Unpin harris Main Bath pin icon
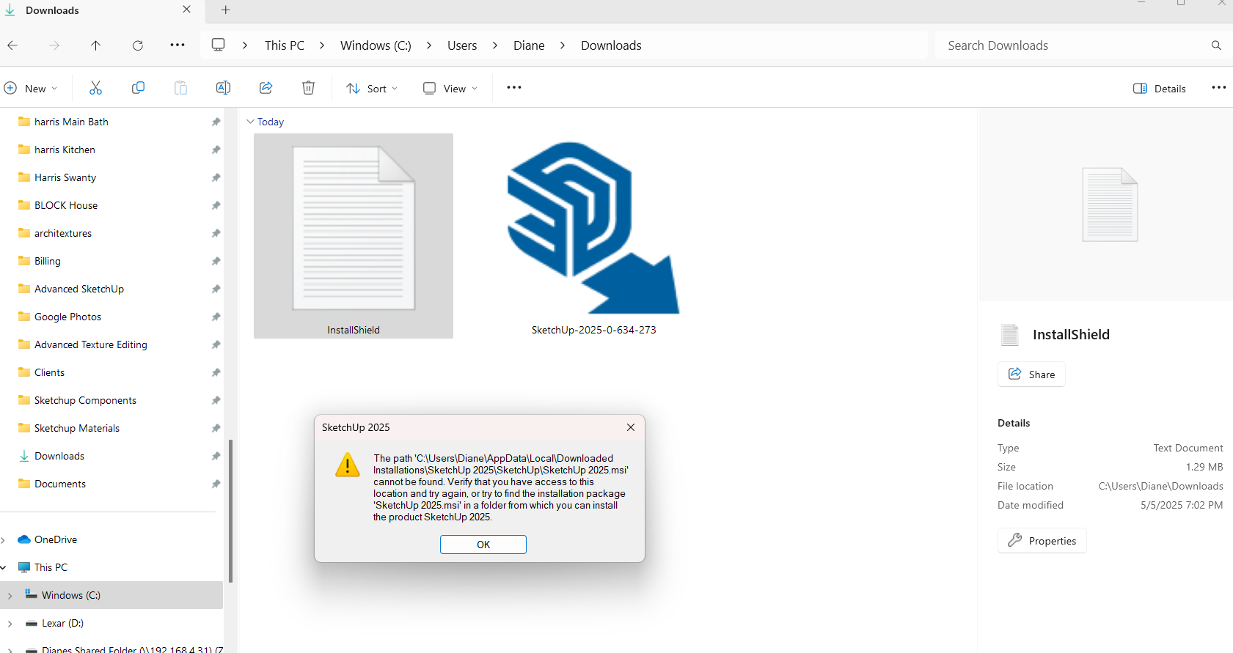This screenshot has width=1233, height=653. [x=216, y=122]
